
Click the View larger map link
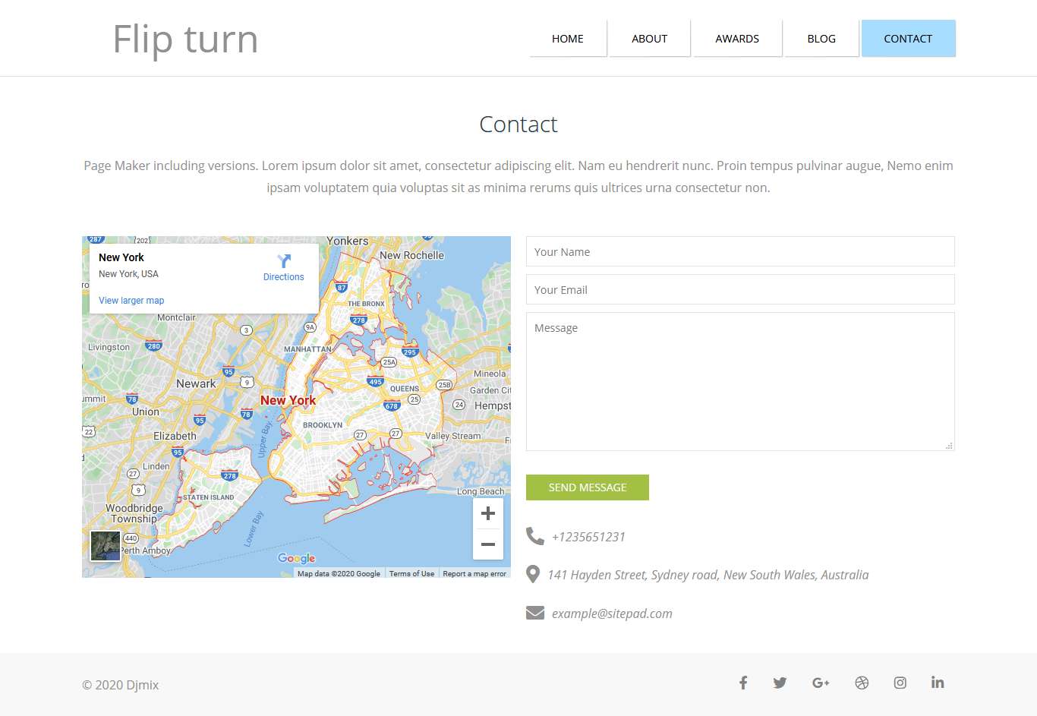click(131, 301)
